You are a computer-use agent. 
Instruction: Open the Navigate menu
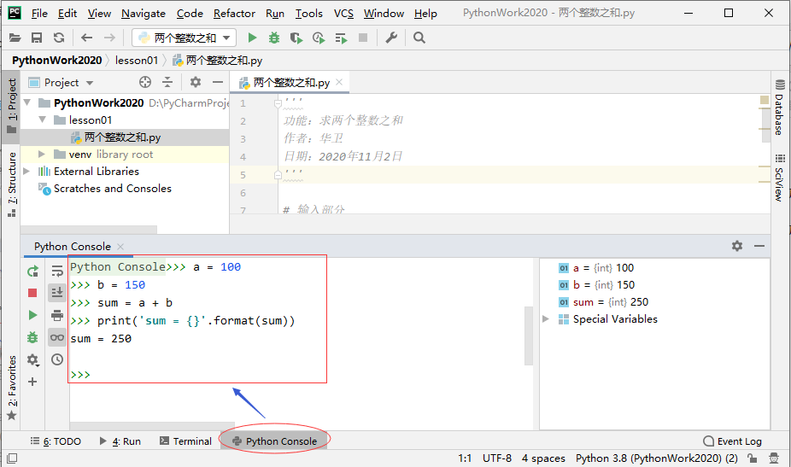[144, 14]
